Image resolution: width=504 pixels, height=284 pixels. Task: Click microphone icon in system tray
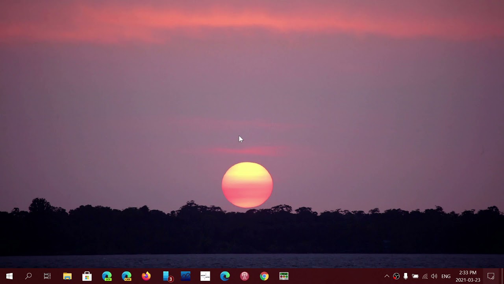[406, 276]
